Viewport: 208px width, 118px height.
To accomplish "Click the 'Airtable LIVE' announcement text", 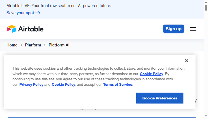I will pos(59,6).
